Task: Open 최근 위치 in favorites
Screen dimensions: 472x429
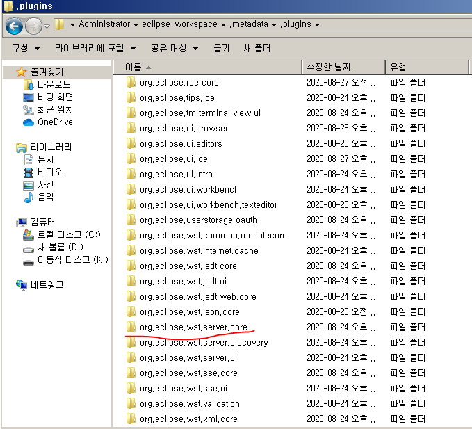Action: (56, 110)
